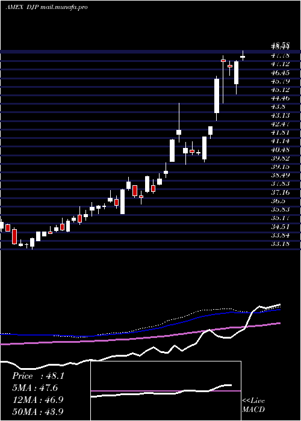The image size is (301, 421).
Task: Click the 41.81 price axis label
Action: [x=281, y=132]
